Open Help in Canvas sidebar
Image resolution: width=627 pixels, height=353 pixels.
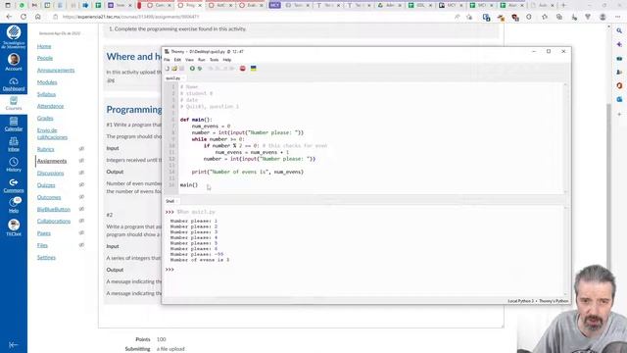click(x=14, y=205)
